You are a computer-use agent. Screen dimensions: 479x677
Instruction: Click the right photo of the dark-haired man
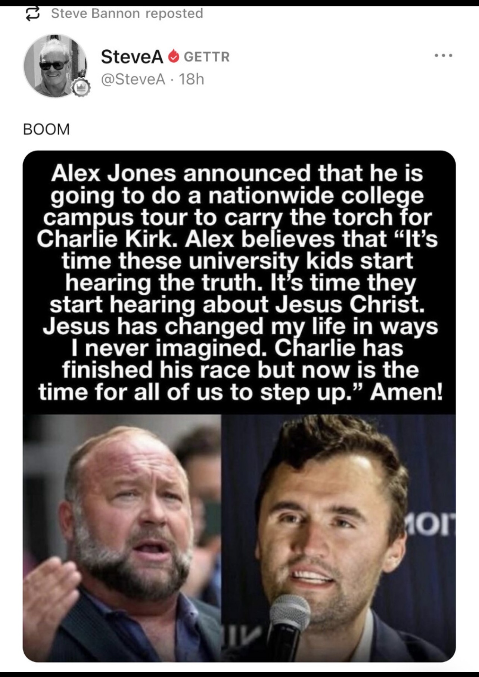pos(338,538)
